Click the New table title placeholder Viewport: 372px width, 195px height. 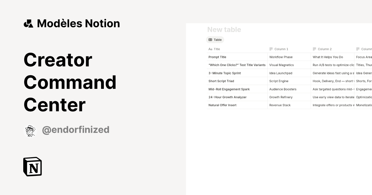tap(224, 29)
